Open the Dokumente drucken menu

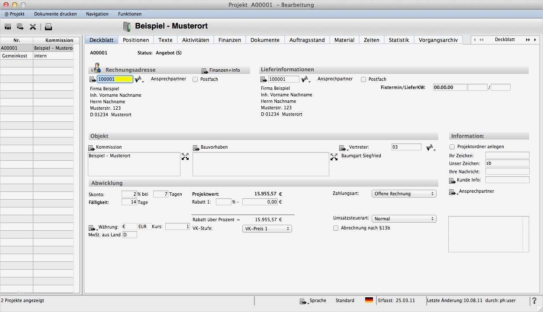tap(55, 14)
